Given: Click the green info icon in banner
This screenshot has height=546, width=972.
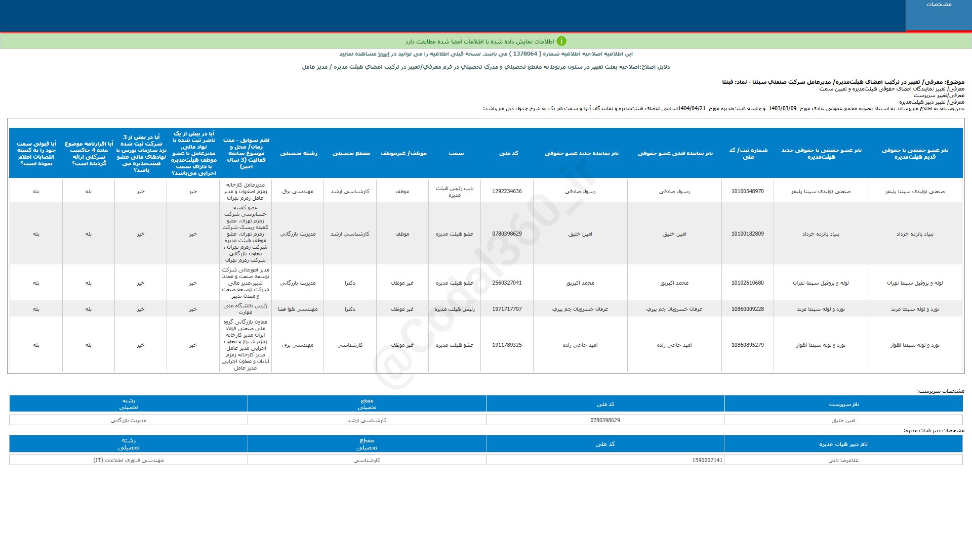Looking at the screenshot, I should [561, 41].
